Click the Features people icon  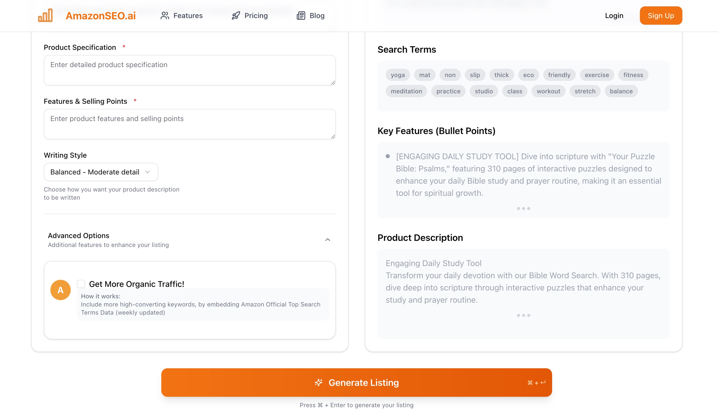pos(165,16)
